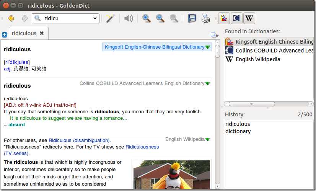Image resolution: width=316 pixels, height=191 pixels.
Task: Select English Wikipedia in Found in Dictionaries
Action: [x=269, y=59]
